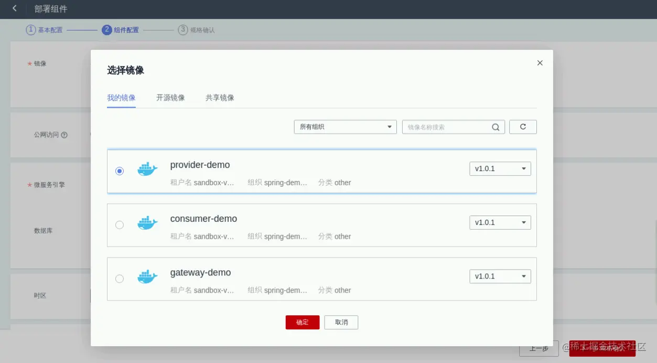Screen dimensions: 657x363
Task: Click the refresh image list button
Action: tap(523, 127)
